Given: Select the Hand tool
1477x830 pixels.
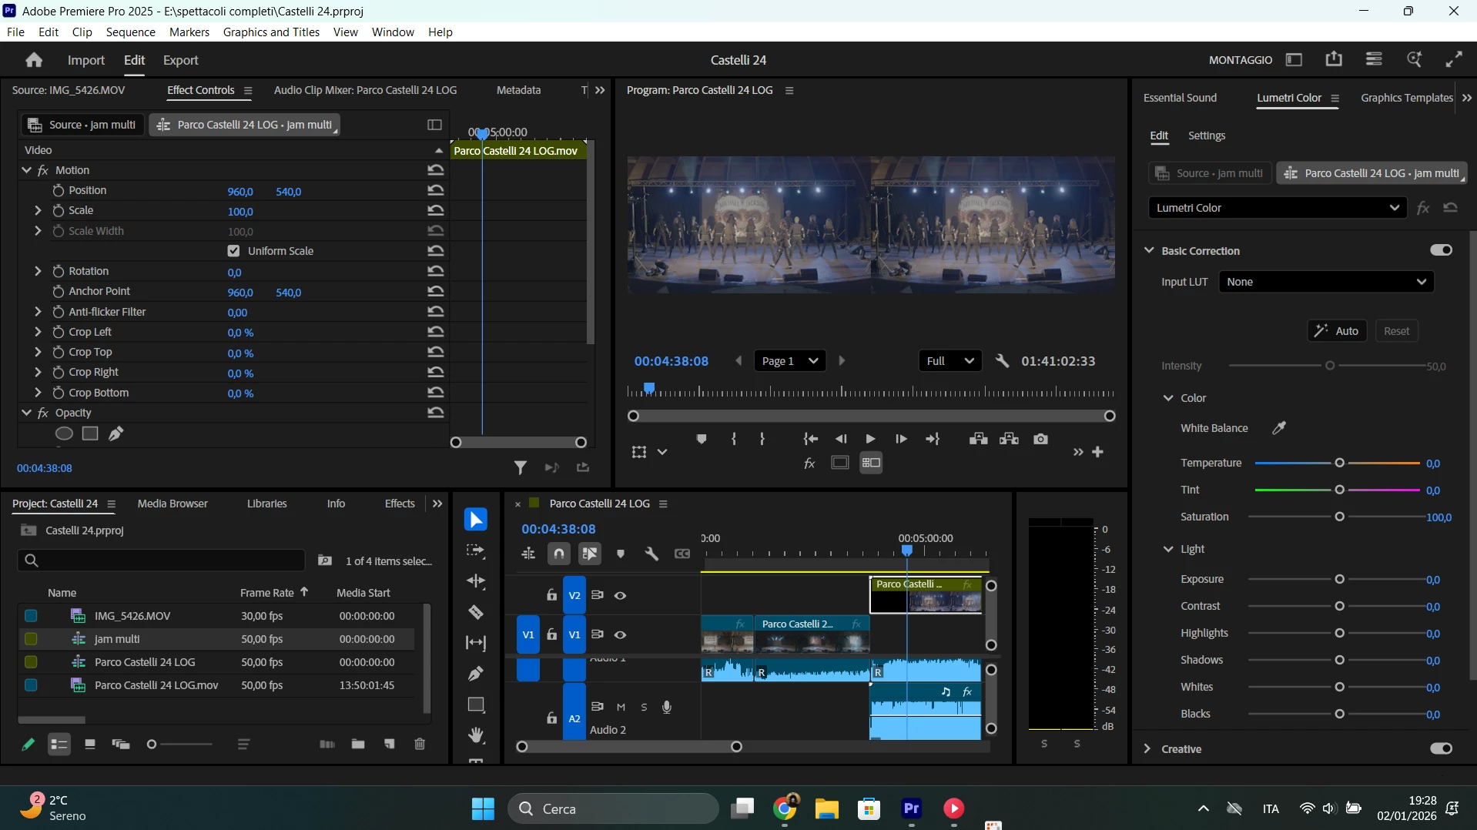Looking at the screenshot, I should pos(476,735).
